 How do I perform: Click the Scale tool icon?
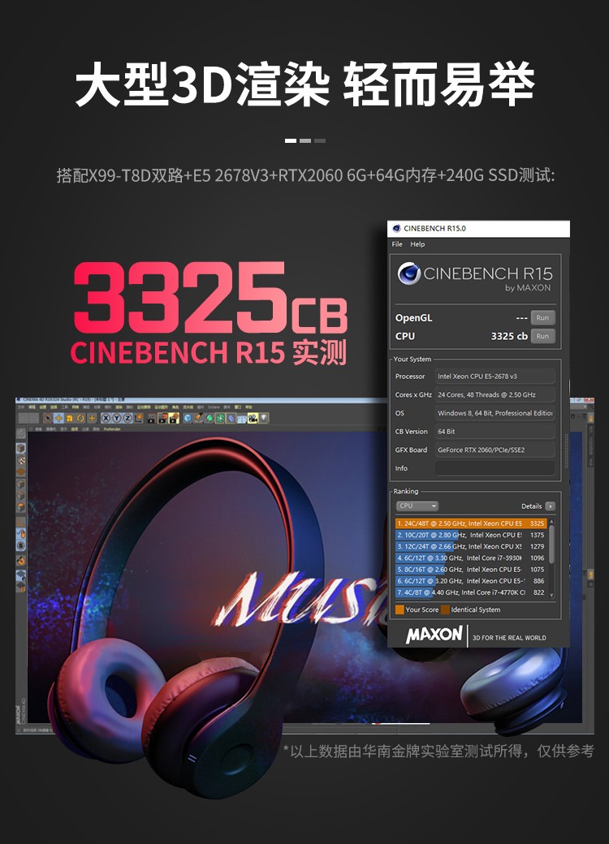coord(70,418)
